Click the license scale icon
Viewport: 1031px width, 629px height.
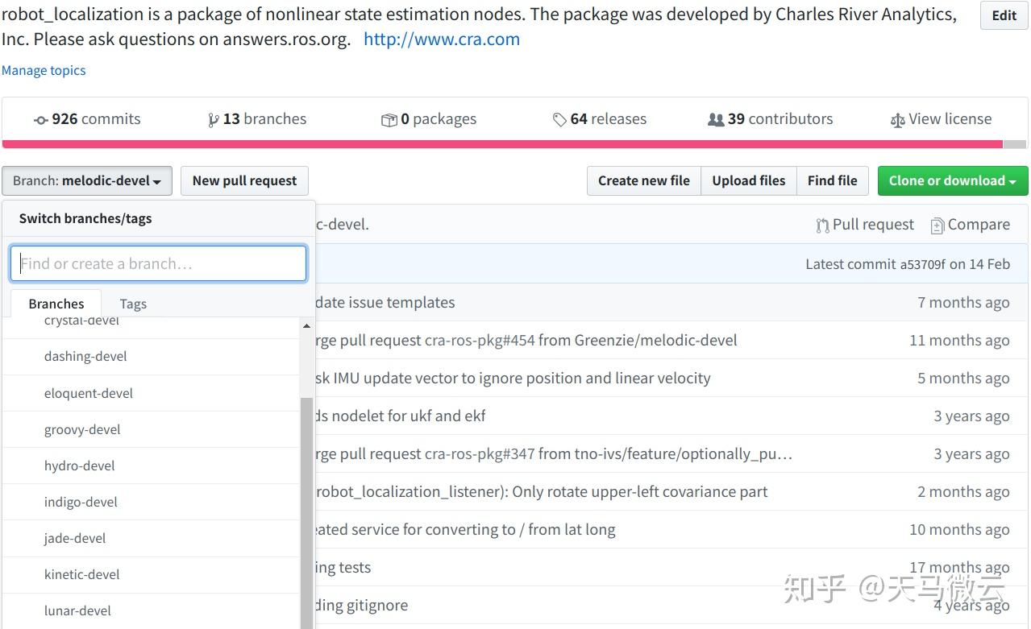[x=897, y=120]
